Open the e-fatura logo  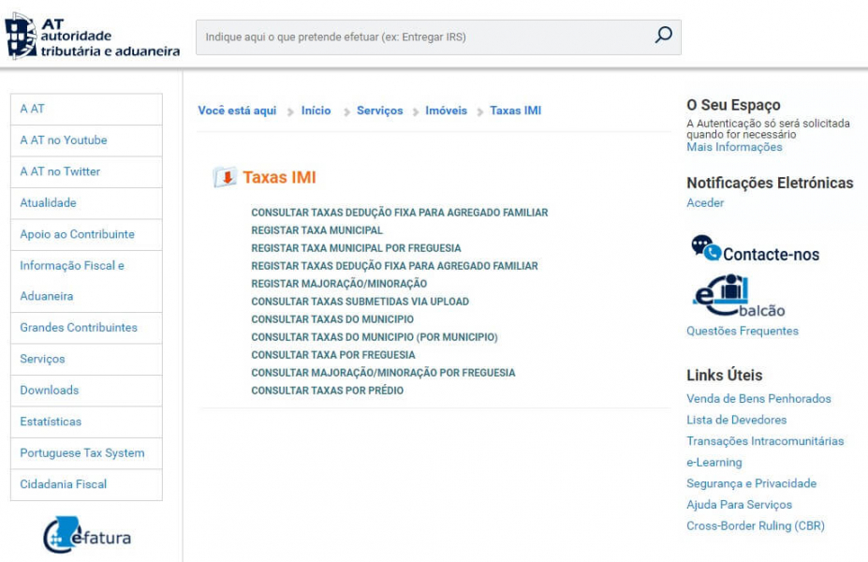87,536
